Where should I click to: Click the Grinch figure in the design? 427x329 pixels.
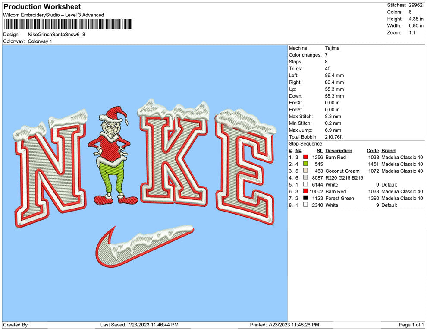point(113,155)
